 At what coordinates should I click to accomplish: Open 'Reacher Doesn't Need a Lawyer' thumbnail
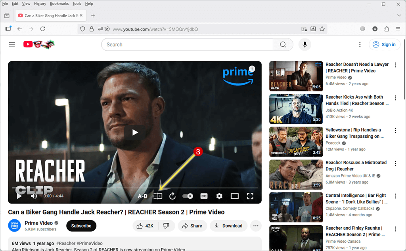pos(296,76)
